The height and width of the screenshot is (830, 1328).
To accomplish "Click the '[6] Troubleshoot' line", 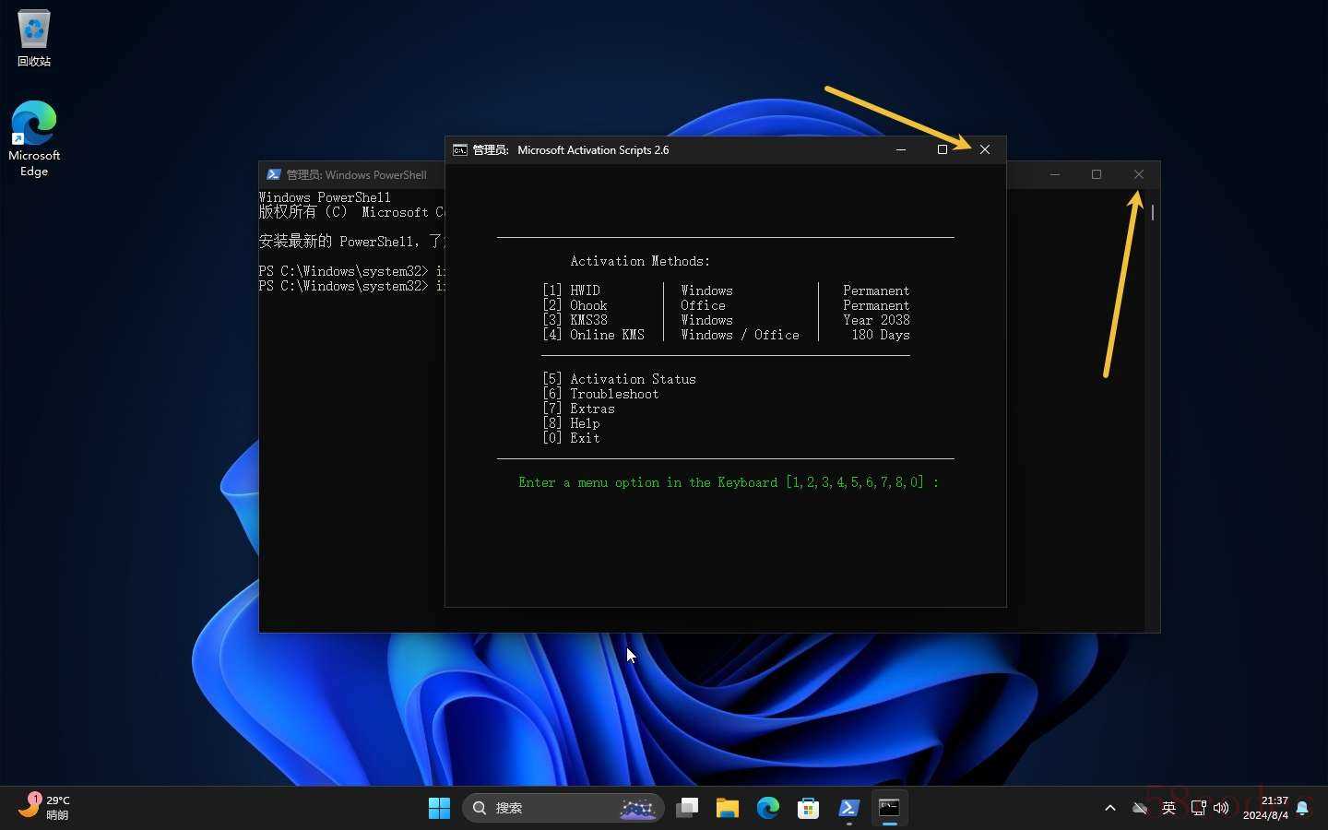I will (x=601, y=394).
